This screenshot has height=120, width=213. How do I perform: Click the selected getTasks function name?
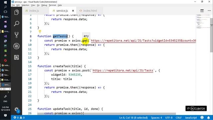(60, 36)
